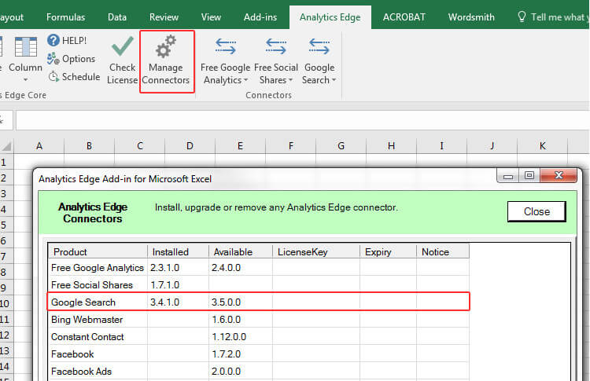Open Manage Connectors gear icon
This screenshot has height=381, width=590.
(x=166, y=46)
